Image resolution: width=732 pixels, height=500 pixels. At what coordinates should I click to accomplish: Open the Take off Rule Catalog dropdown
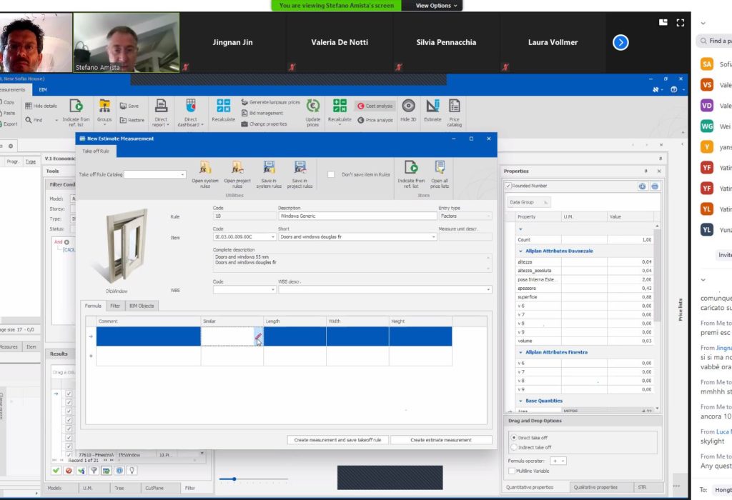tap(182, 174)
